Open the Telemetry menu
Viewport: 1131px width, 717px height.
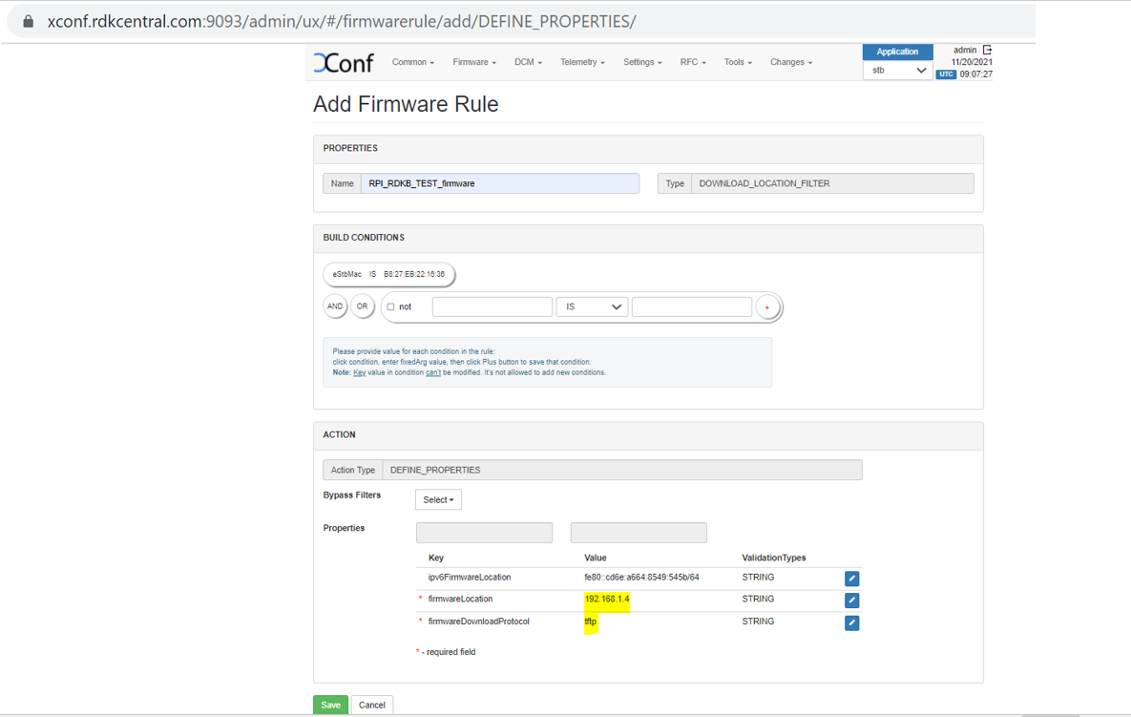click(582, 63)
